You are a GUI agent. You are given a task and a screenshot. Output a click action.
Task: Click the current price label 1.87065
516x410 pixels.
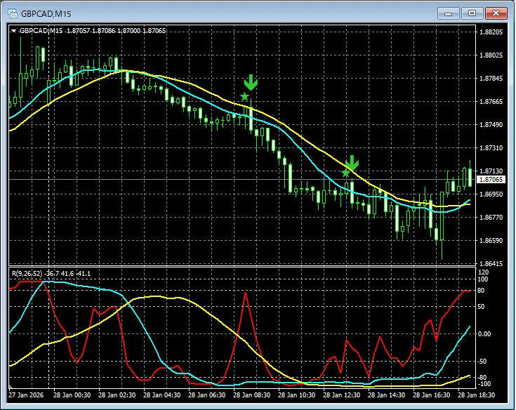(x=491, y=180)
